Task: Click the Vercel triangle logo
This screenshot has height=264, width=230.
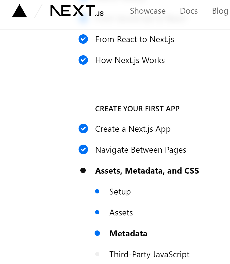Action: click(x=19, y=11)
